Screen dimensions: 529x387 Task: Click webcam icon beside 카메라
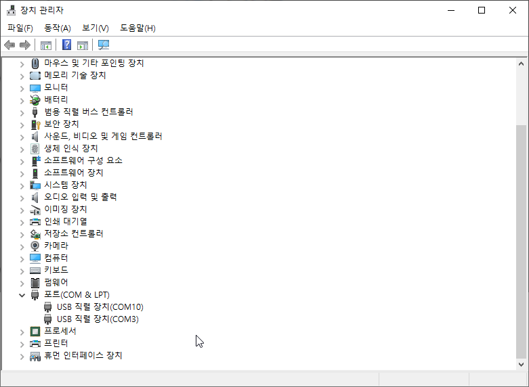[x=35, y=246]
